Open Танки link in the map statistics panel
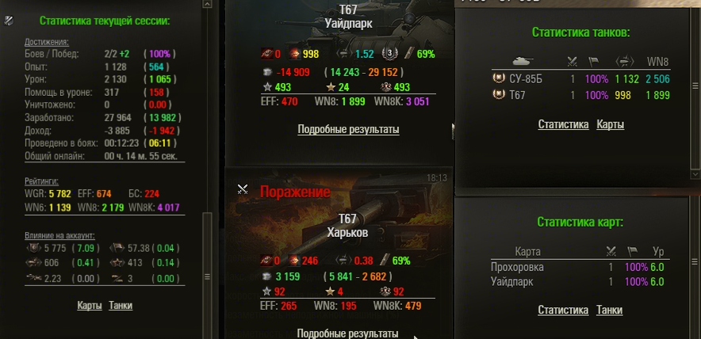Image resolution: width=701 pixels, height=339 pixels. [609, 310]
